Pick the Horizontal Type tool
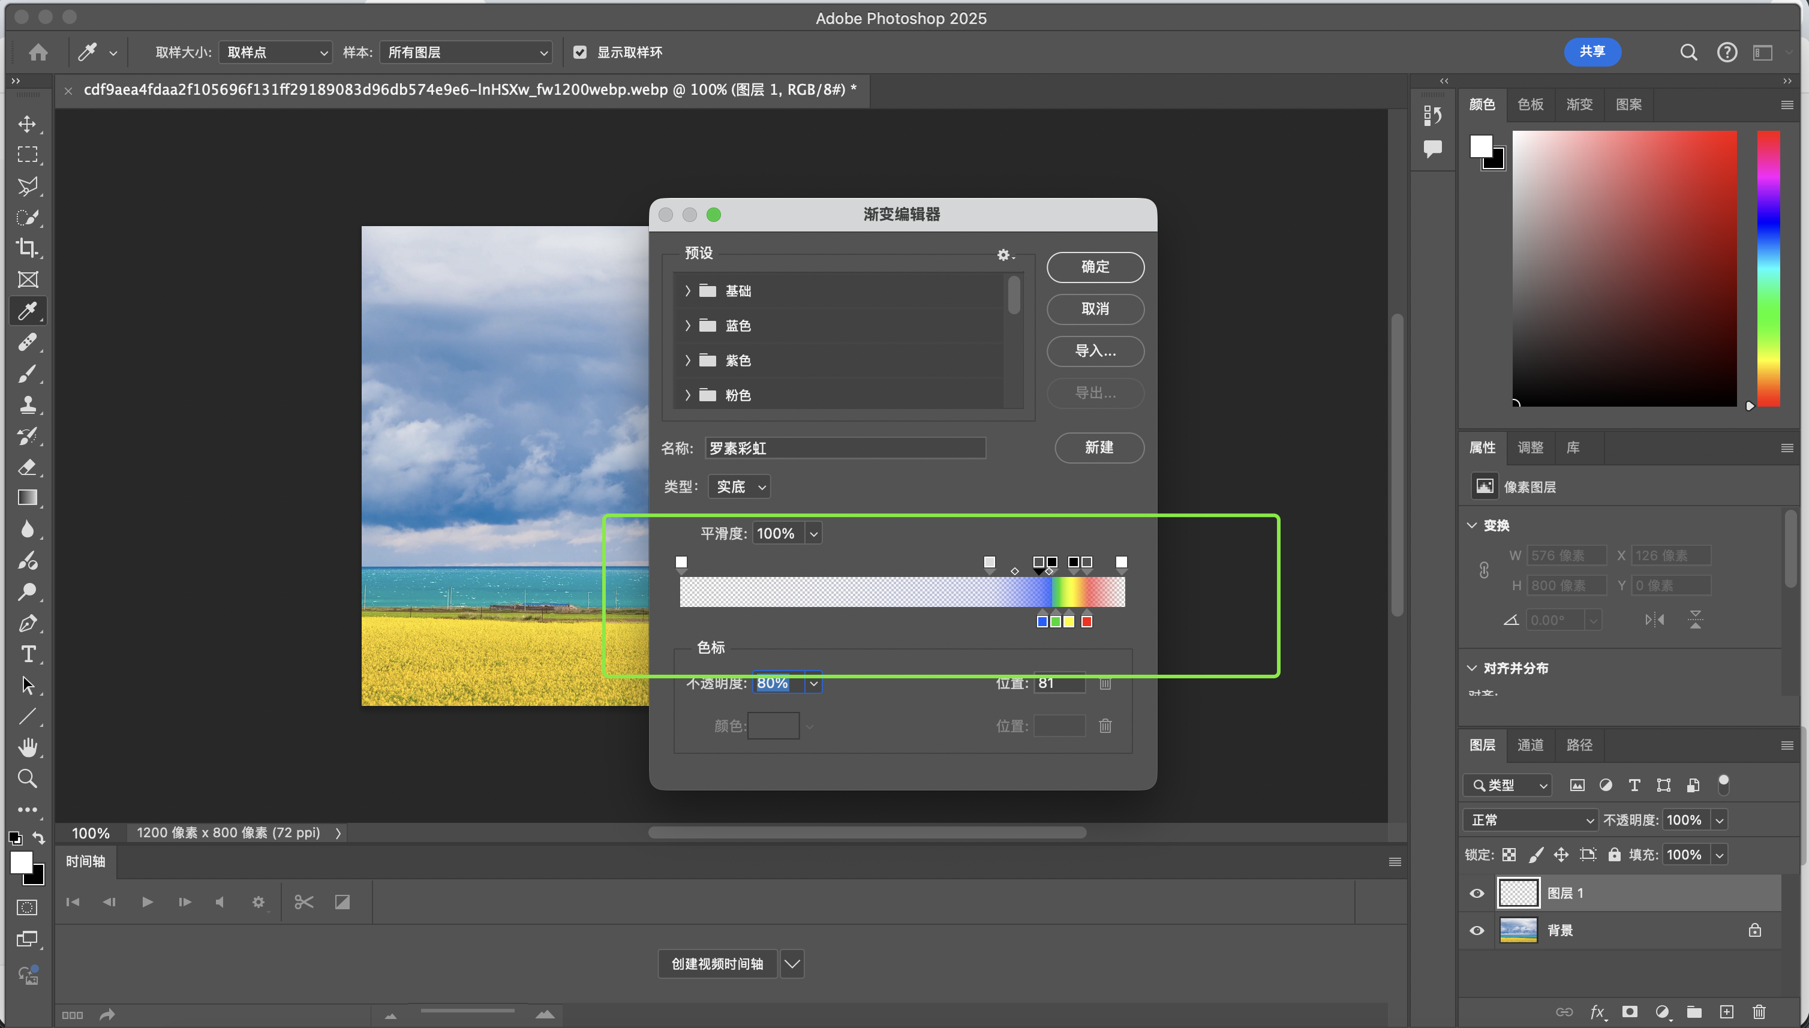The width and height of the screenshot is (1809, 1028). pos(28,654)
